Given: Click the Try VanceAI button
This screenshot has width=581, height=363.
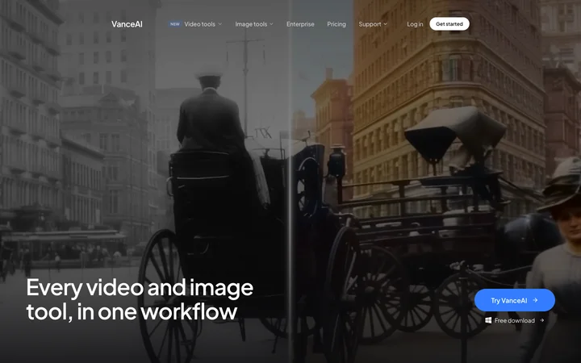Looking at the screenshot, I should point(515,300).
